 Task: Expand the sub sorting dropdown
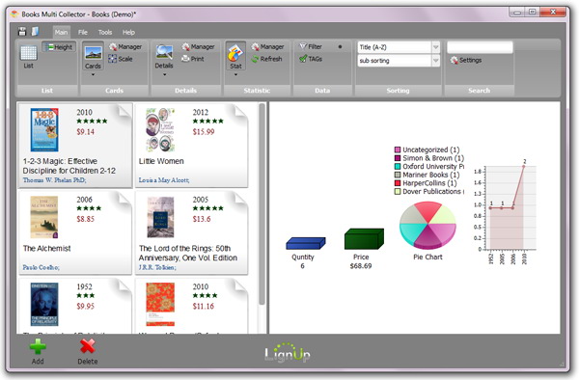click(436, 61)
